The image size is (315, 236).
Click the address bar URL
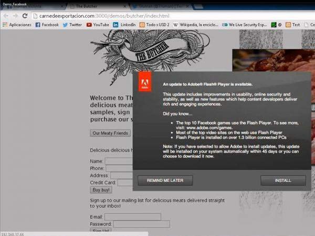(x=104, y=16)
